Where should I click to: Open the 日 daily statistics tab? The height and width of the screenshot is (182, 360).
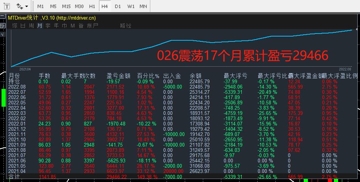click(23, 26)
